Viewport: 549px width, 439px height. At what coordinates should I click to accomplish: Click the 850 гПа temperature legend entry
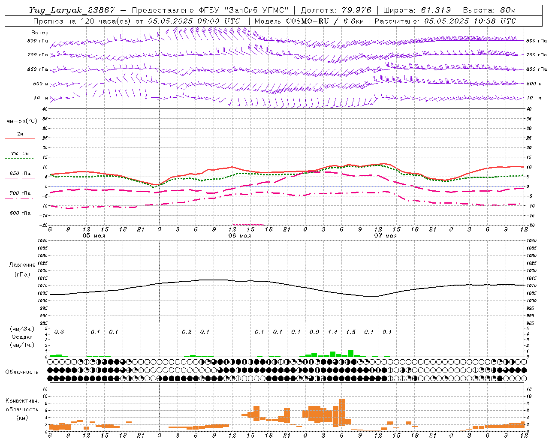[x=20, y=173]
